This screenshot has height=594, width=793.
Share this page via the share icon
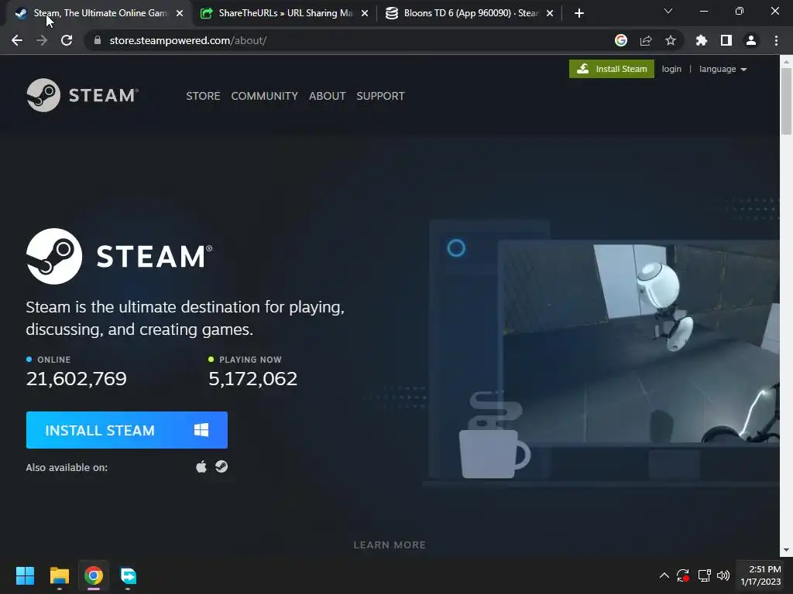point(646,40)
